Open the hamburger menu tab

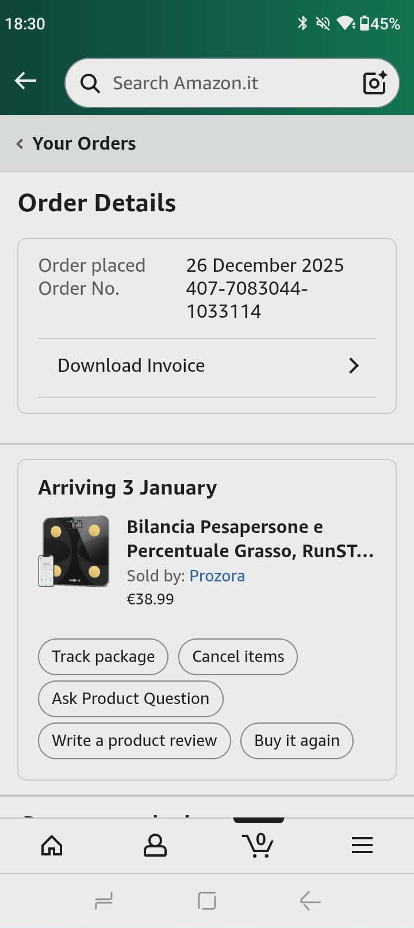(x=362, y=845)
